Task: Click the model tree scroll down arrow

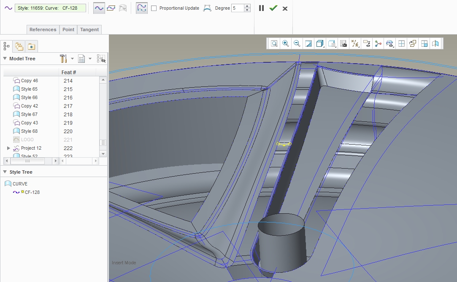Action: click(103, 154)
